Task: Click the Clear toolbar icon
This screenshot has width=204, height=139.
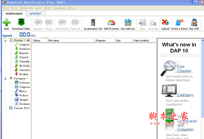Action: [142, 22]
